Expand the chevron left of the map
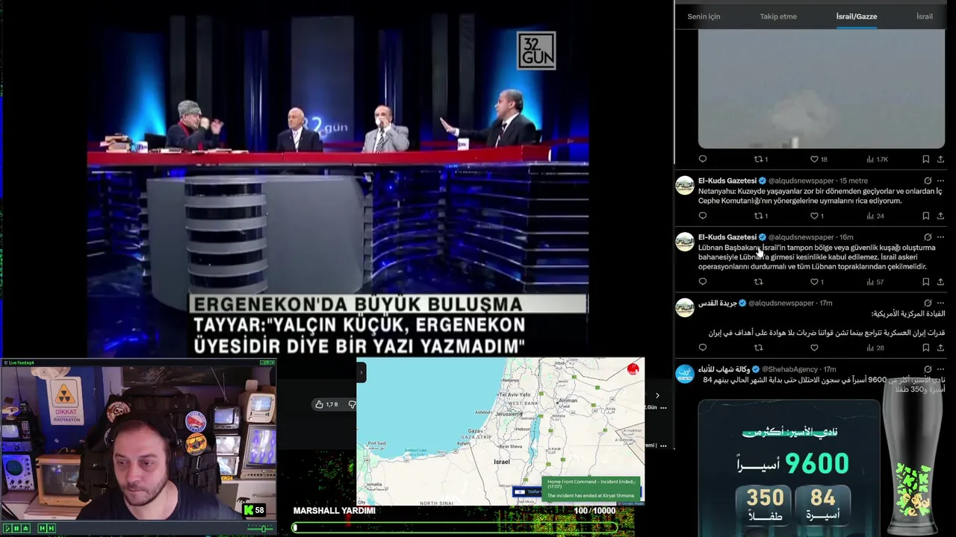The image size is (956, 537). [361, 371]
